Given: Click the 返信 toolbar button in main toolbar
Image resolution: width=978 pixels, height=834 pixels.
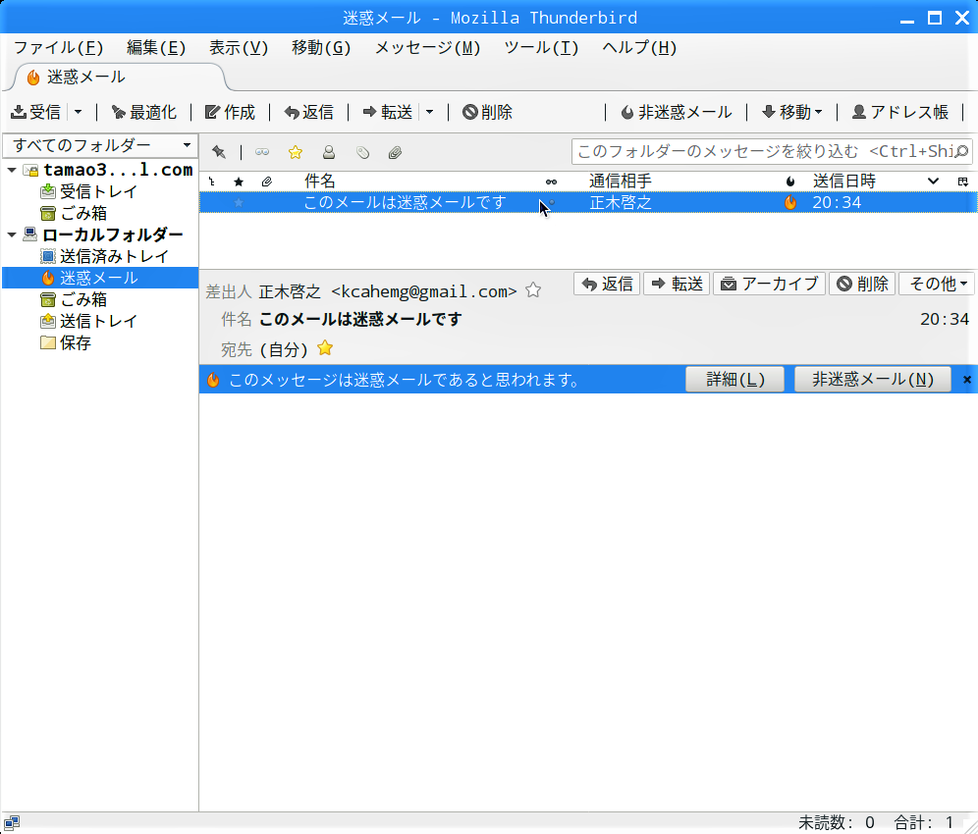Looking at the screenshot, I should (x=309, y=112).
